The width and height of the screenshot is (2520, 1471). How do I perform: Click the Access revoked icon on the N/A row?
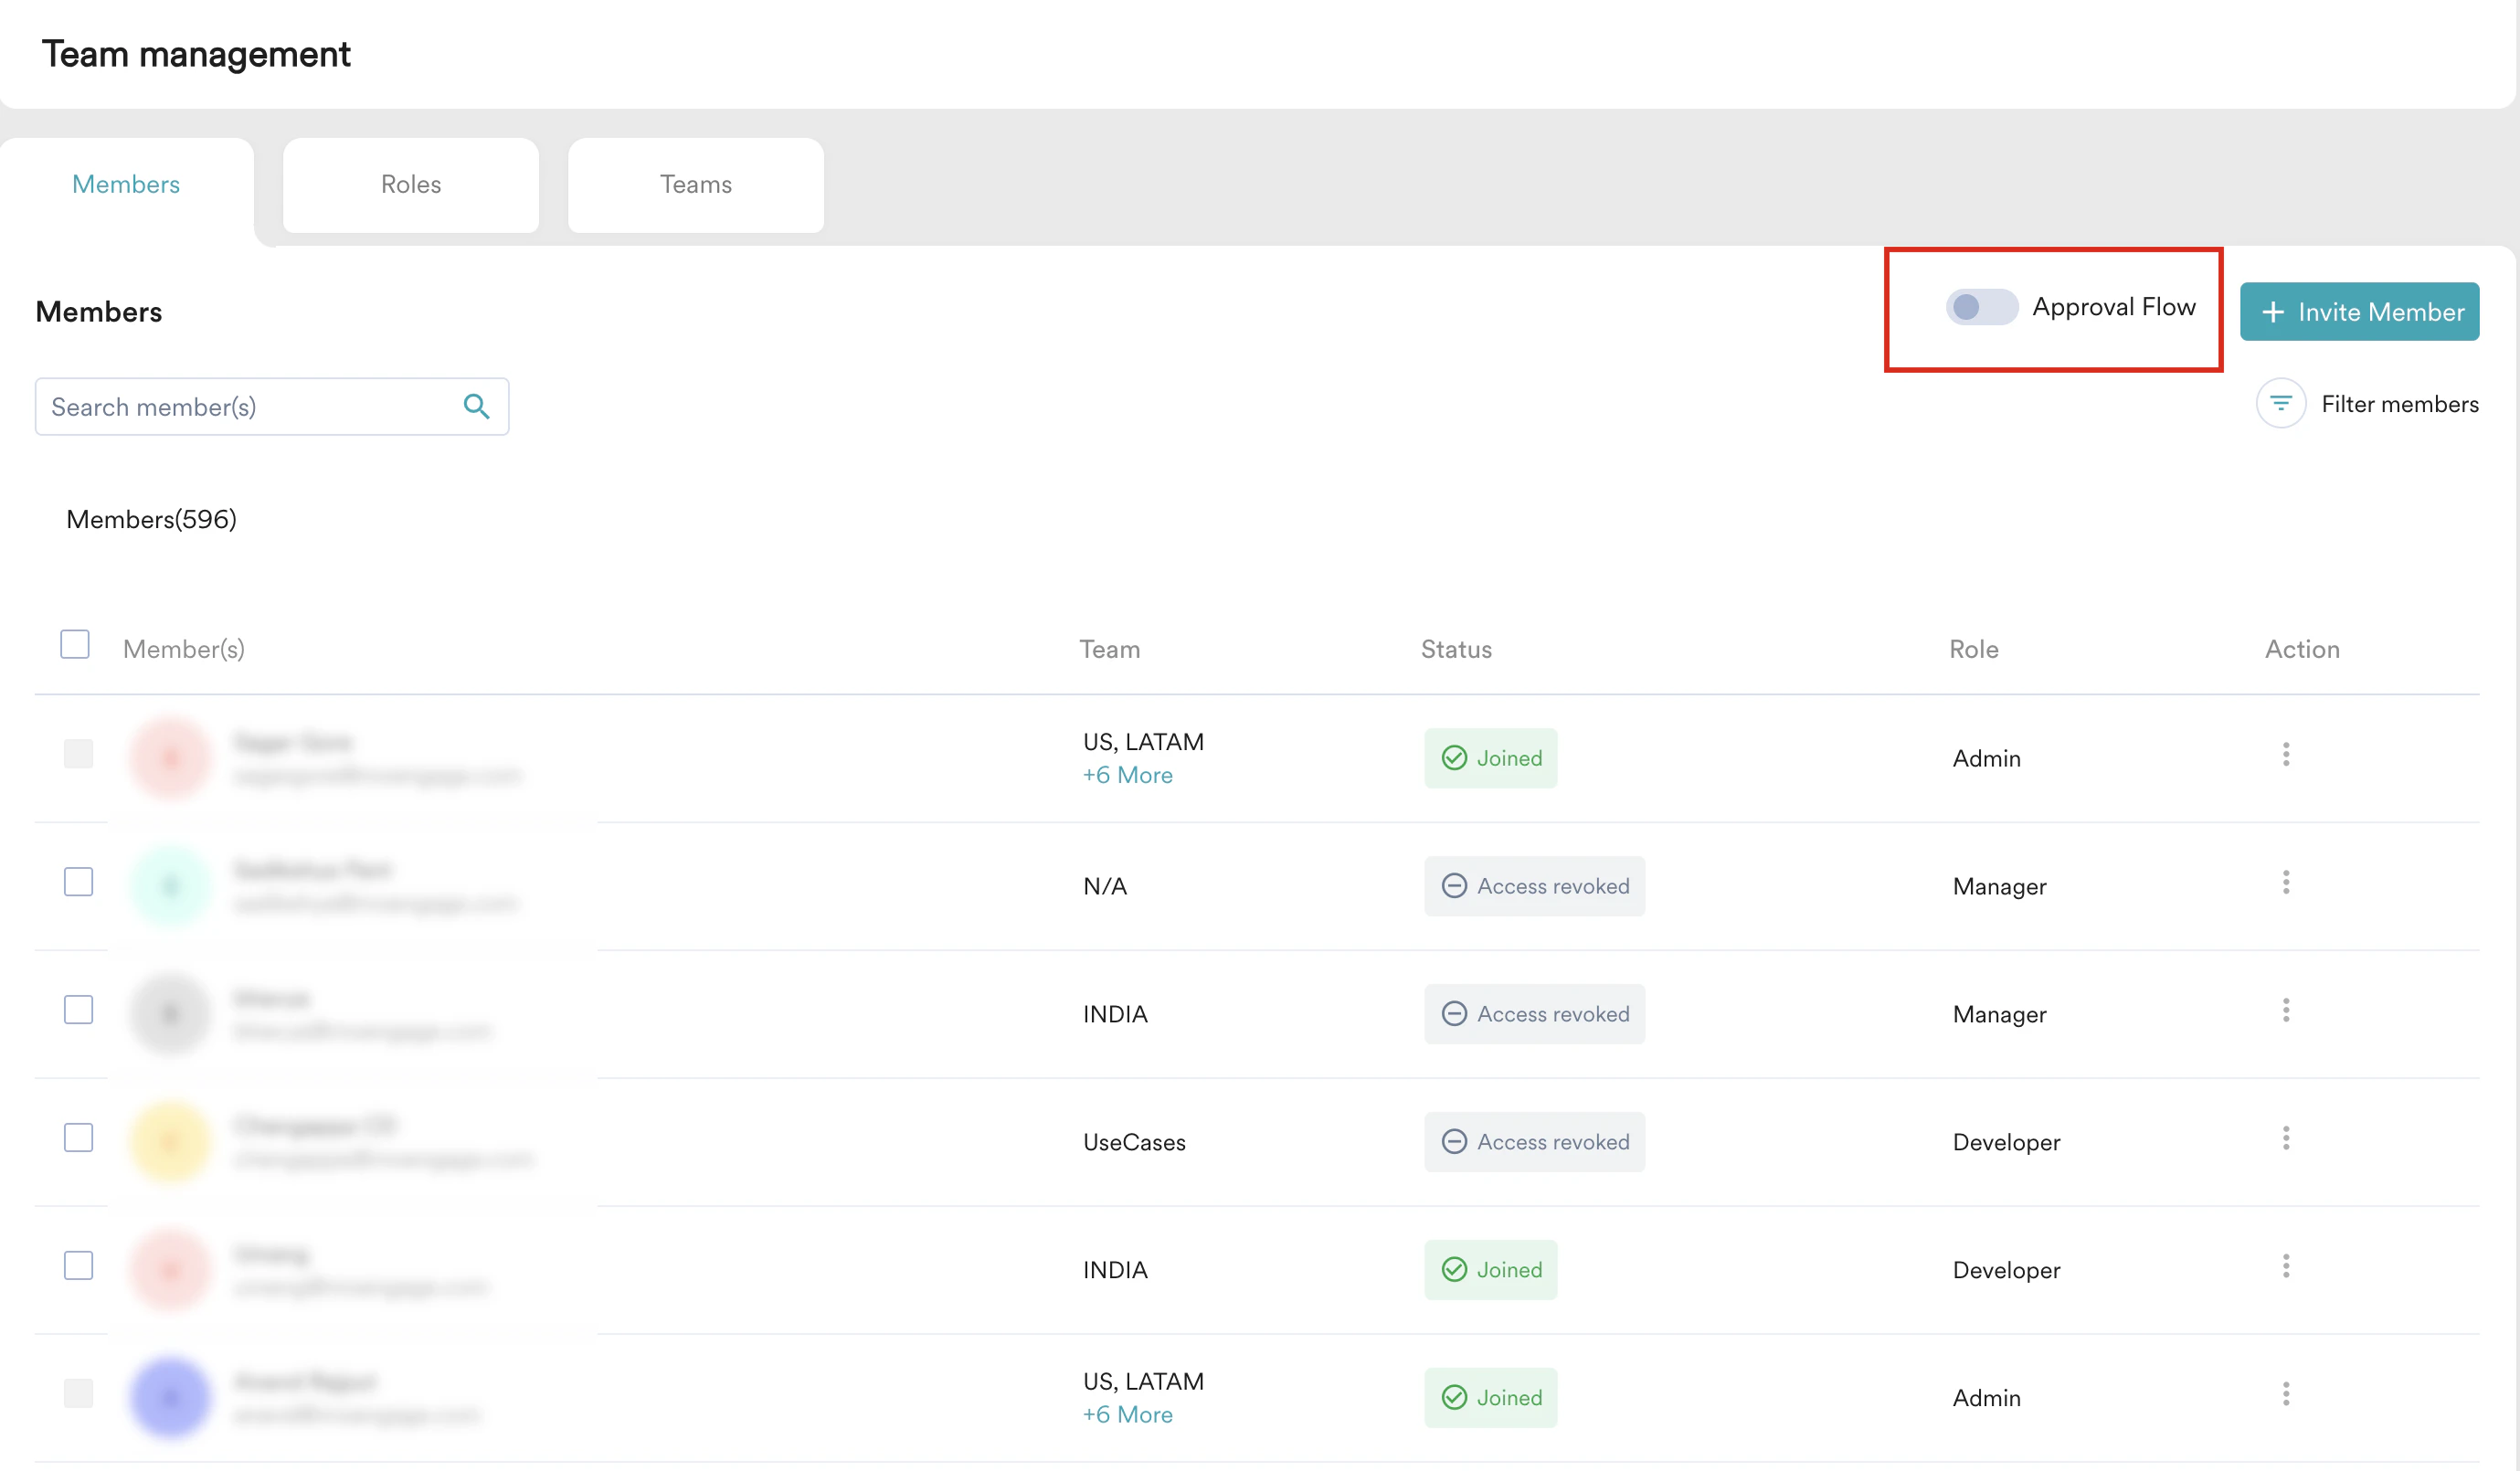click(x=1455, y=886)
